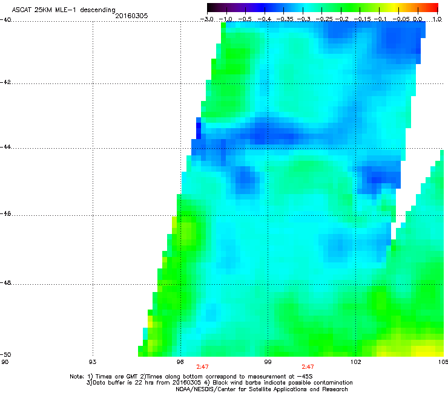Screen dimensions: 448x393
Task: Click the "-0.2" color scale label
Action: point(342,19)
